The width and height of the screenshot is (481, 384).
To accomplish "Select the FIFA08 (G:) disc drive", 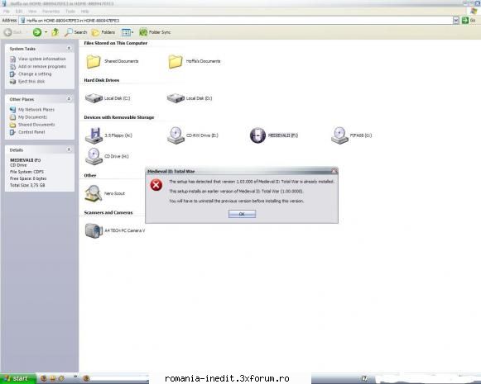I will tap(352, 135).
